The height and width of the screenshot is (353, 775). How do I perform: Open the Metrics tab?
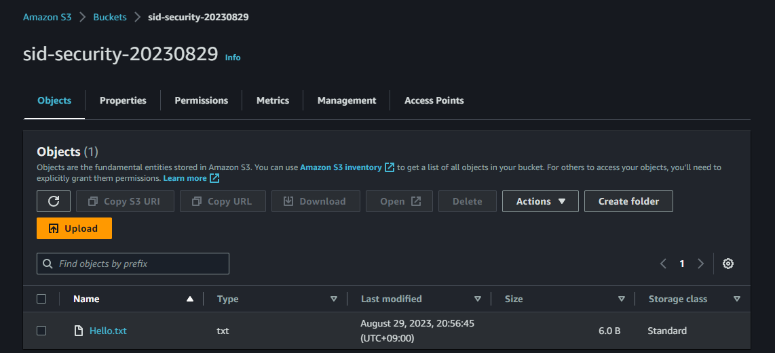pos(273,101)
